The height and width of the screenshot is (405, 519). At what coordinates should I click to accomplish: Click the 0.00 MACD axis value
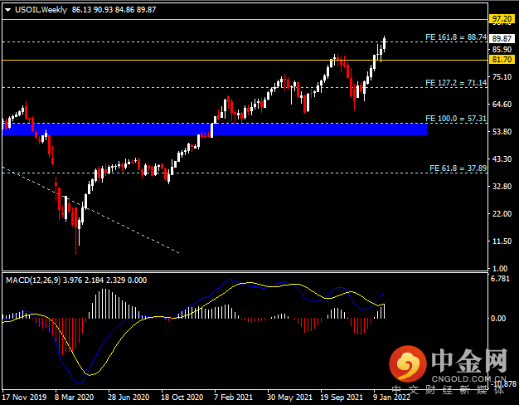coord(498,319)
